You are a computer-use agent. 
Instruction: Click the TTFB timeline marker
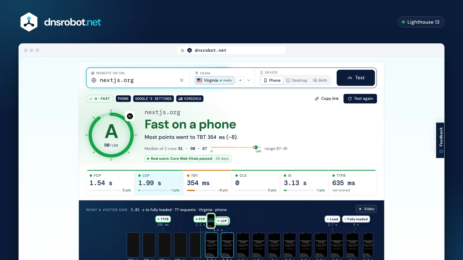163,219
